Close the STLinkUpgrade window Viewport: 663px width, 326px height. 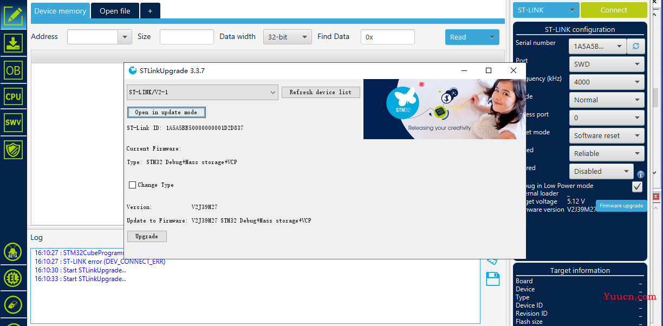(x=513, y=70)
